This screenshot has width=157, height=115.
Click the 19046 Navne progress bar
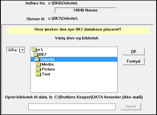(x=86, y=10)
